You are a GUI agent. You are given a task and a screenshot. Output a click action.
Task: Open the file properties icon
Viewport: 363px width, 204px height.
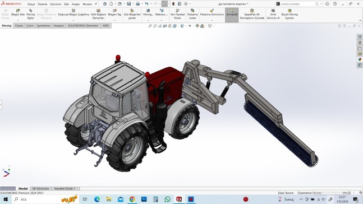(x=180, y=4)
